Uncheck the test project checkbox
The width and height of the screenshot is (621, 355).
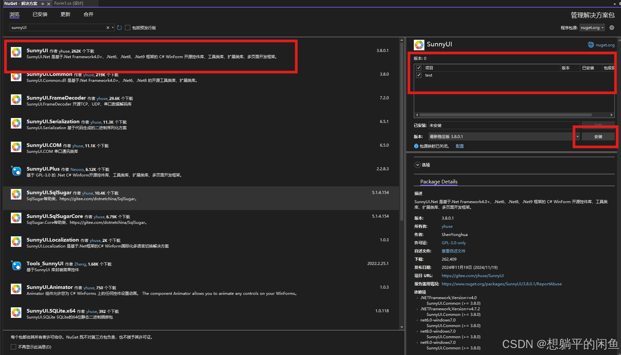click(419, 75)
